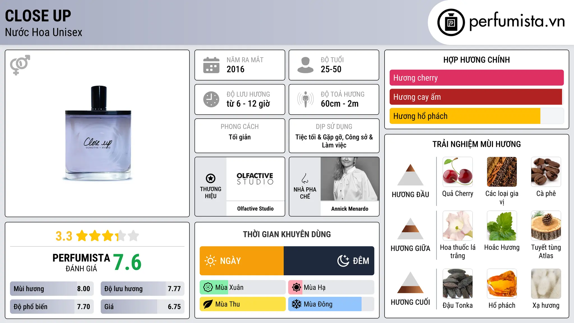Open the Tuyết tùng Atlas note image
The width and height of the screenshot is (574, 323).
pos(546,226)
